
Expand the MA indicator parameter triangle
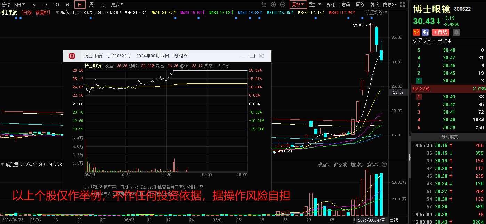[58, 12]
